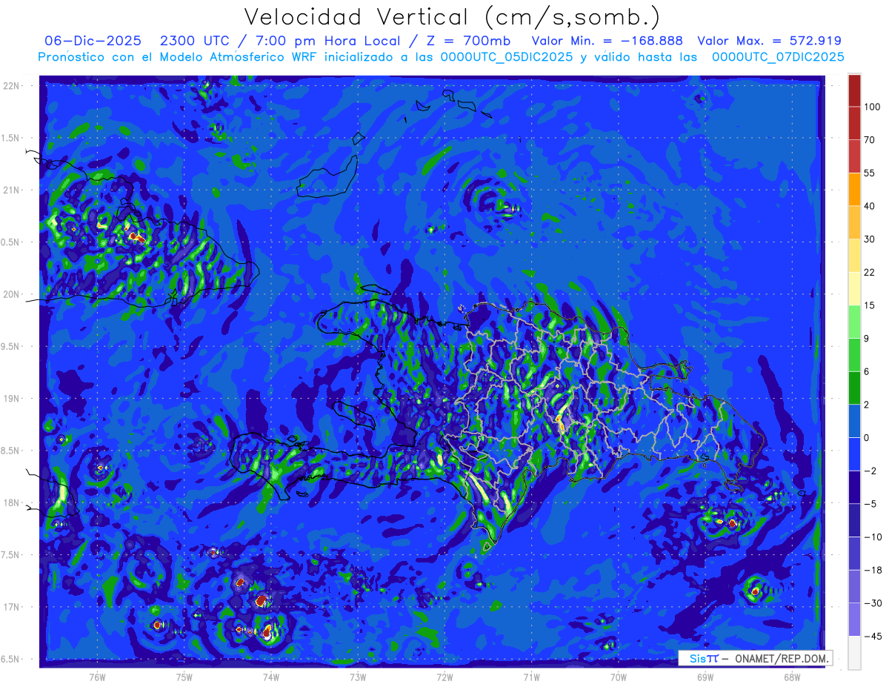
Task: Click the "SisTT - ONAMET/REP.DOM." credit label
Action: pos(755,658)
